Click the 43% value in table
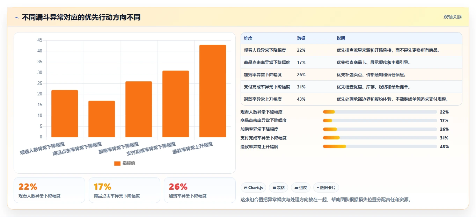476x217 pixels. pyautogui.click(x=301, y=99)
